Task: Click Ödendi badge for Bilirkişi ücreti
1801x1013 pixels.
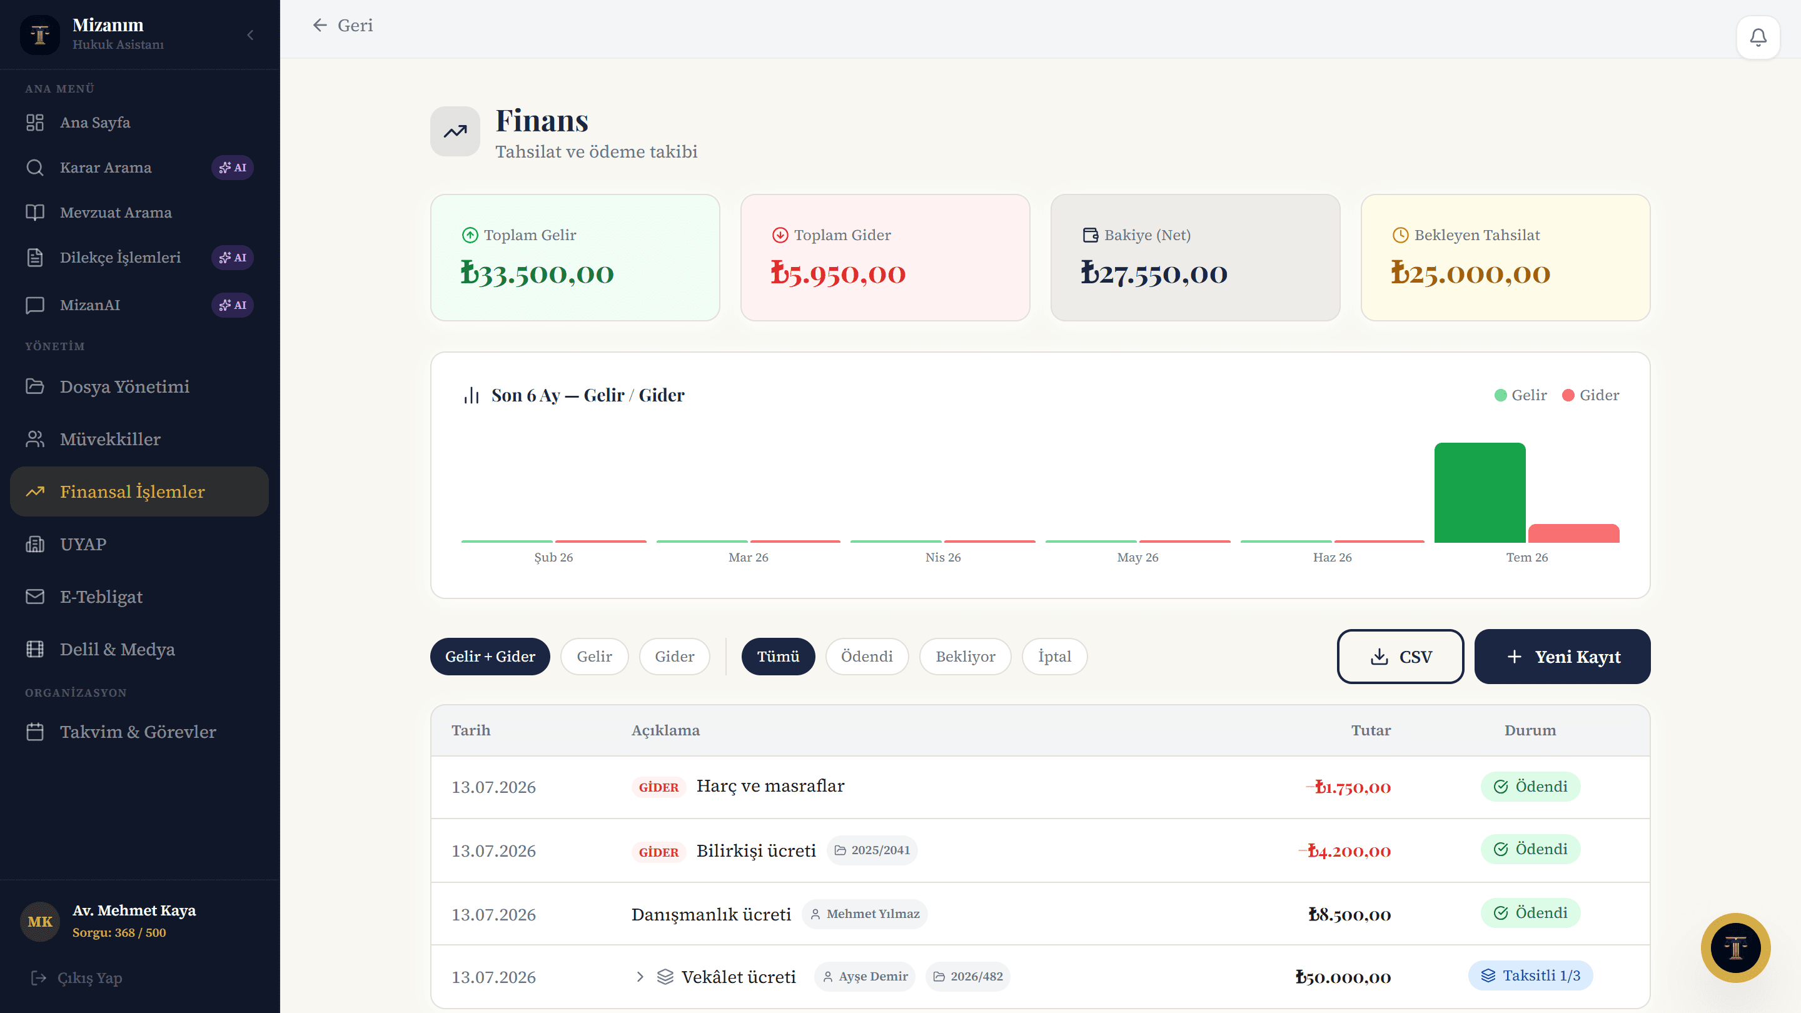Action: 1530,849
